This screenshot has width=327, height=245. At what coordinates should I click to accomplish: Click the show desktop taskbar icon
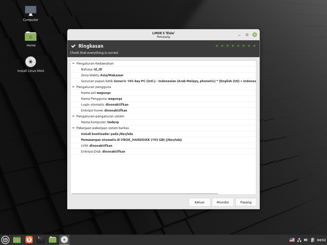[x=17, y=240]
